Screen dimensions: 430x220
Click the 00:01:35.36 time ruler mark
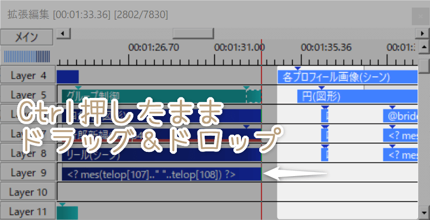coord(326,47)
